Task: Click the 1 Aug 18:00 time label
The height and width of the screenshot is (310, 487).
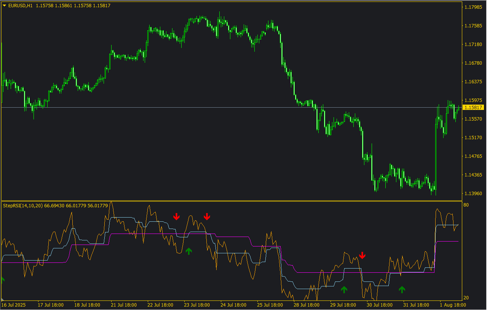Action: [453, 305]
